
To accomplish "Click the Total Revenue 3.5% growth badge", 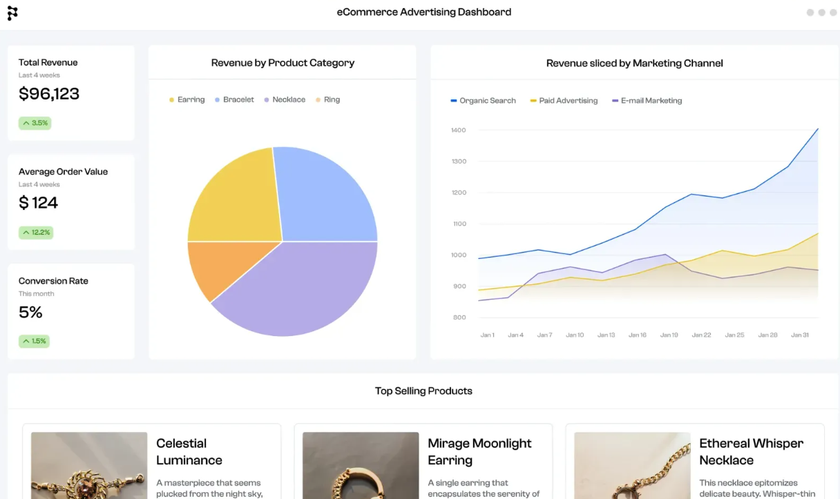I will 35,123.
